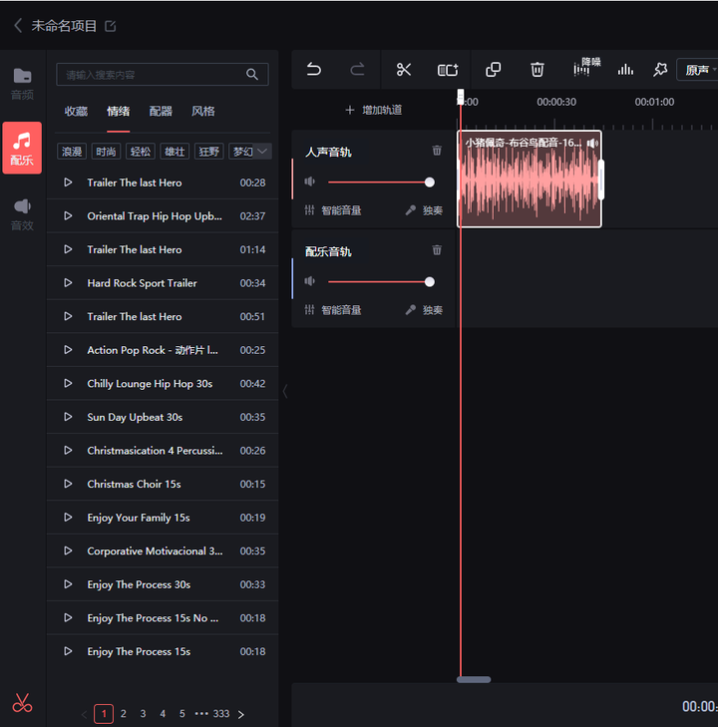Toggle the 浪漫 mood filter
The width and height of the screenshot is (718, 727).
pyautogui.click(x=72, y=152)
